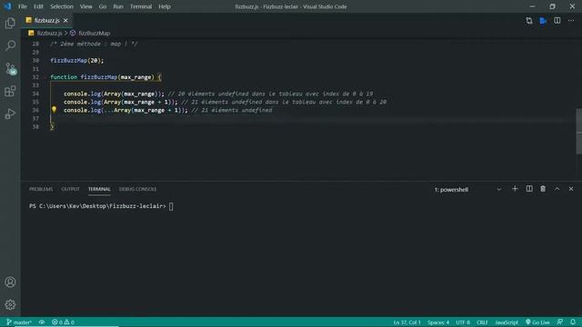The width and height of the screenshot is (582, 327).
Task: Open the Manage gear icon
Action: 10,305
